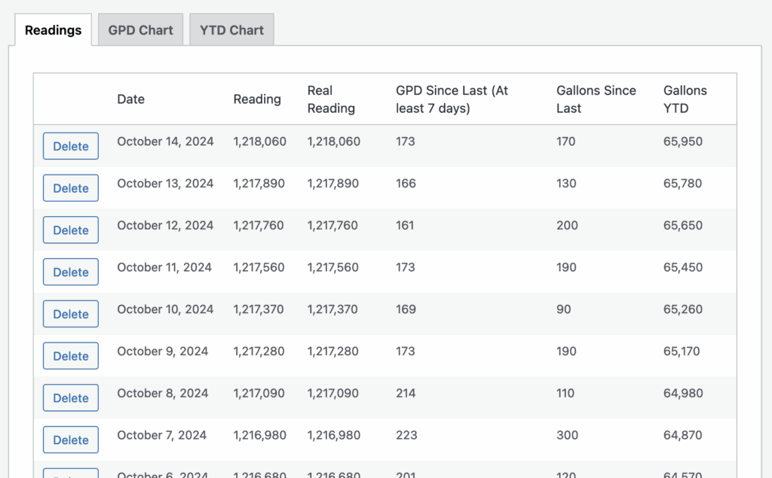Open the YTD Chart tab
The height and width of the screenshot is (478, 772).
[x=231, y=30]
